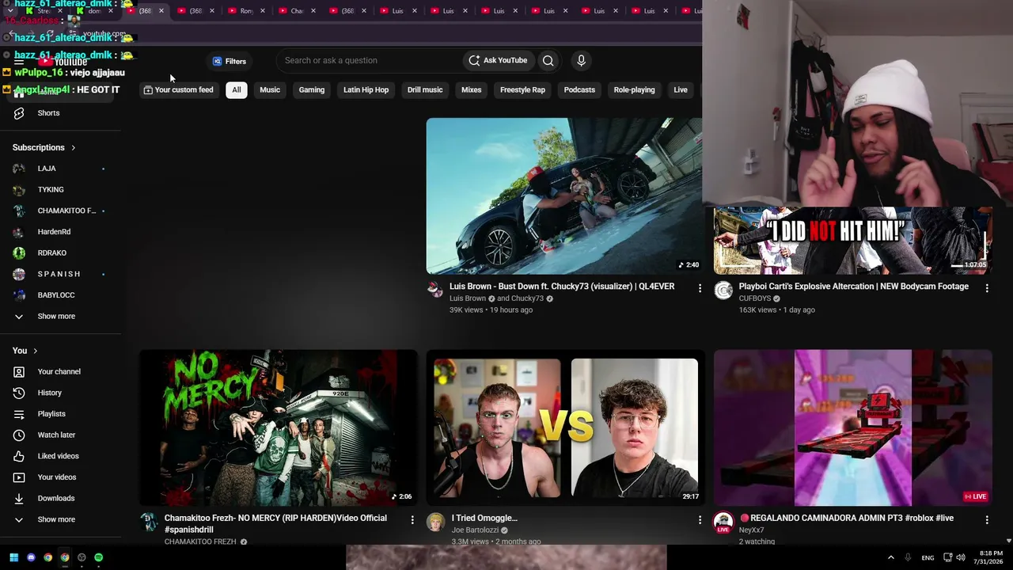Screen dimensions: 1013x570
Task: Open the "I DID NOT HIT HIM!" thumbnail
Action: 852,241
